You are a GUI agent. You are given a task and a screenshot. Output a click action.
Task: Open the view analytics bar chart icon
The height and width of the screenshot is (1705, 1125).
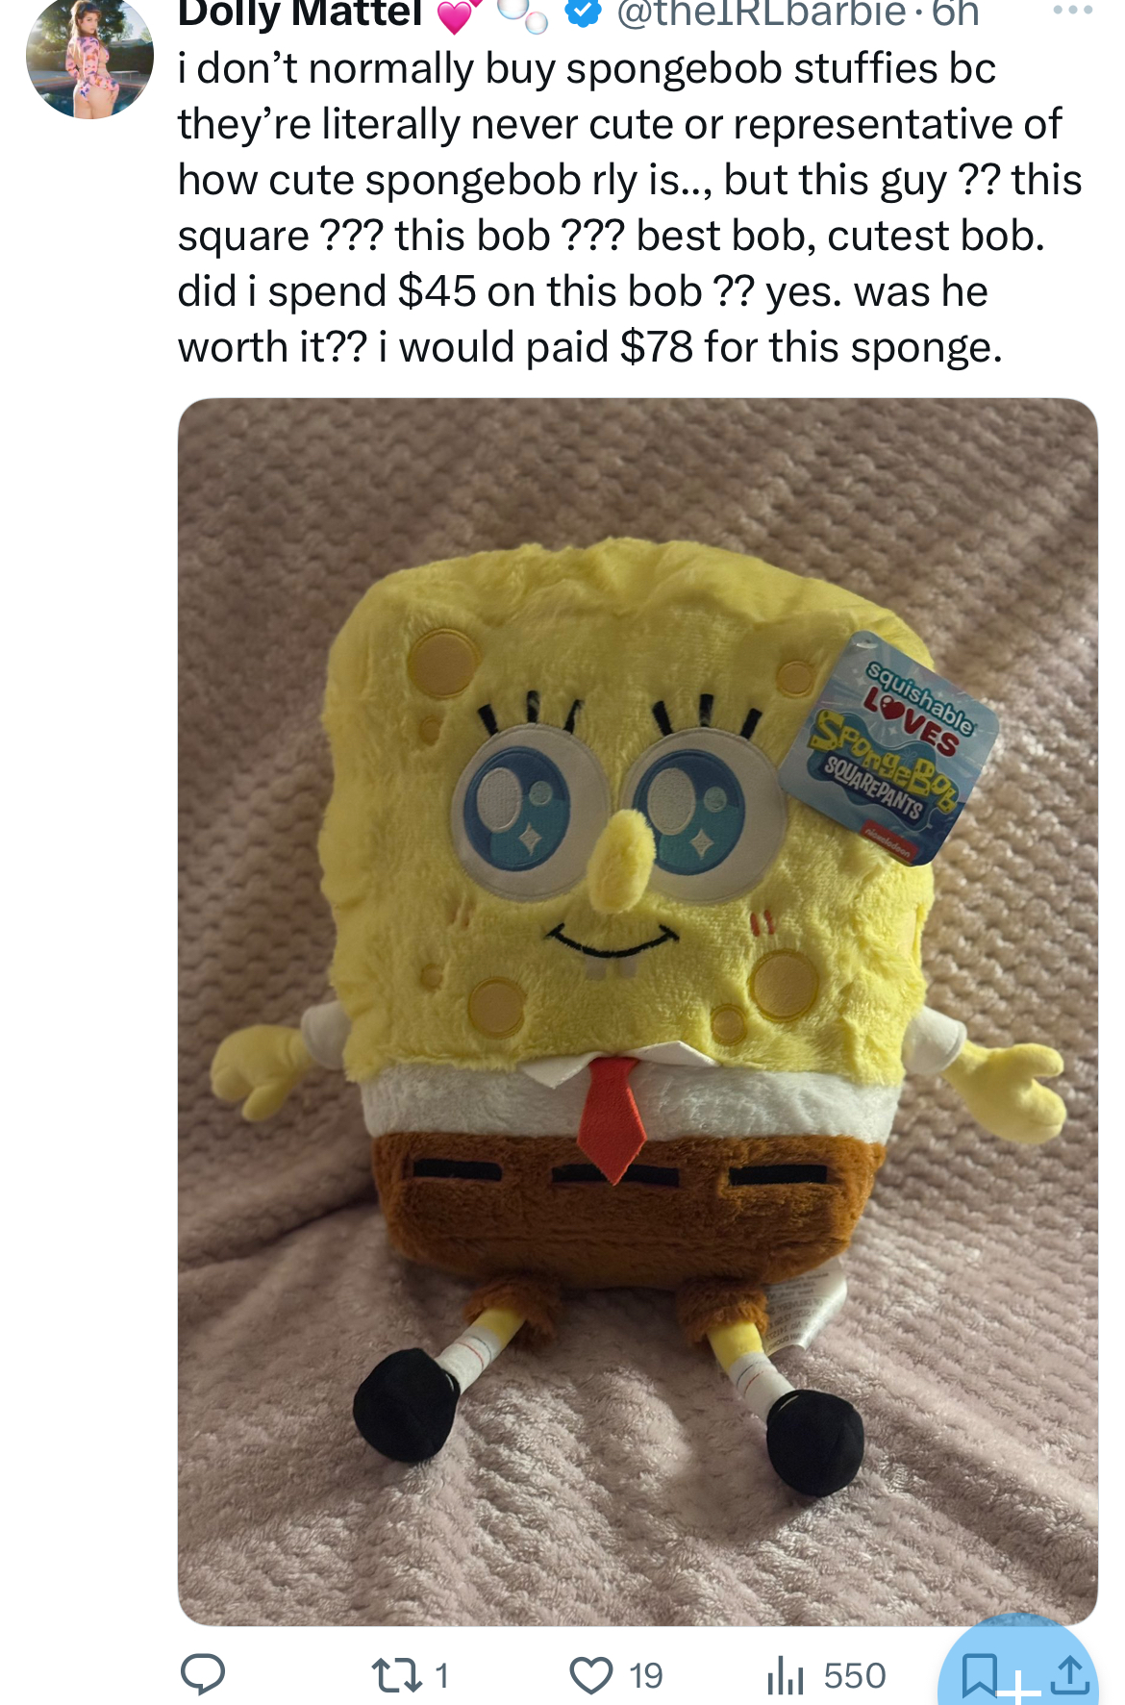(786, 1675)
